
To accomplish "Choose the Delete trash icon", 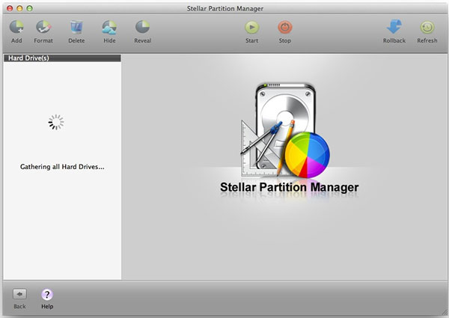I will click(x=76, y=27).
